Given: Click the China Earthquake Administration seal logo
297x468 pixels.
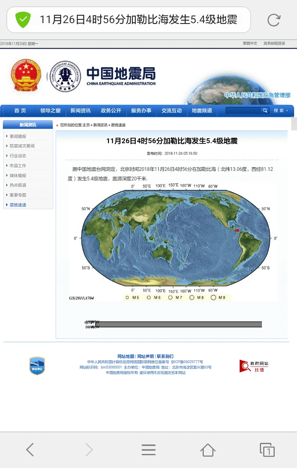Looking at the screenshot, I should pyautogui.click(x=65, y=76).
